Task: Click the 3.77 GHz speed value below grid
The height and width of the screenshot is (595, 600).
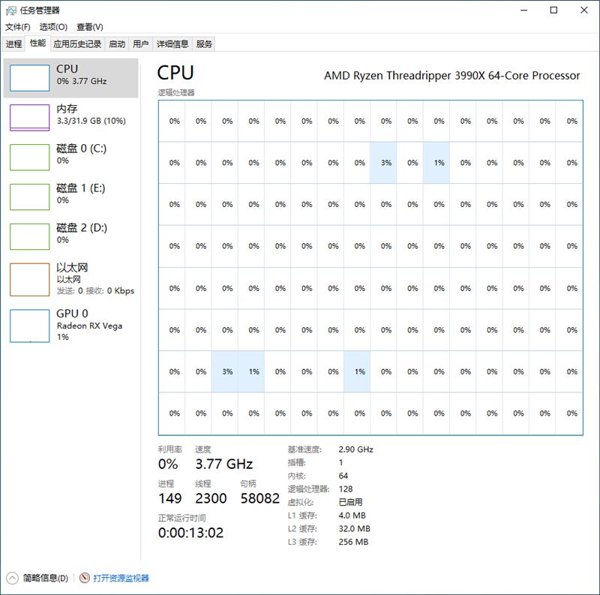Action: pos(223,464)
